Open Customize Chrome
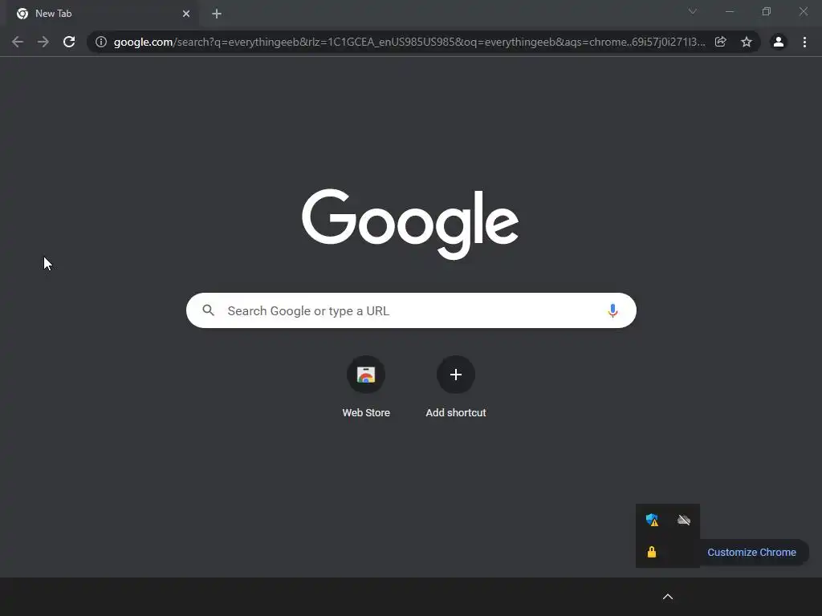822x616 pixels. point(751,552)
